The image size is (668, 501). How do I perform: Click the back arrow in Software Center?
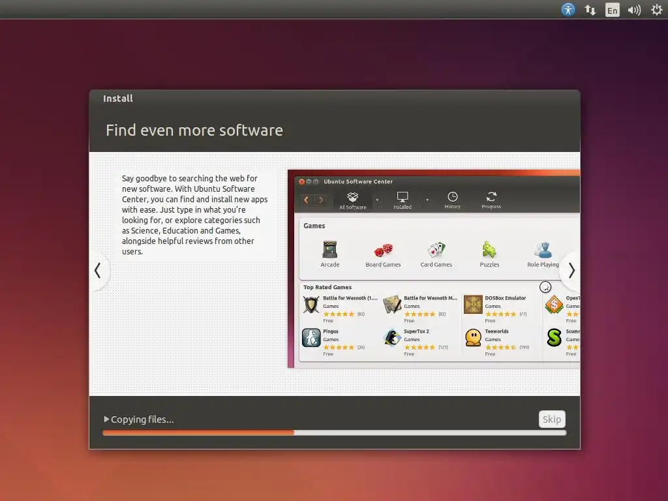click(307, 200)
